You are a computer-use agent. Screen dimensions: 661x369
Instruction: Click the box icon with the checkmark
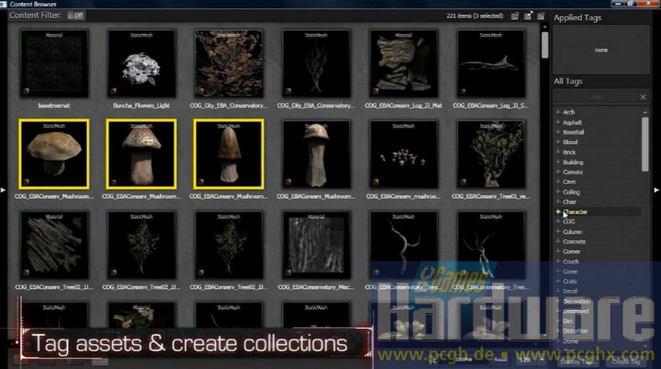tap(541, 16)
